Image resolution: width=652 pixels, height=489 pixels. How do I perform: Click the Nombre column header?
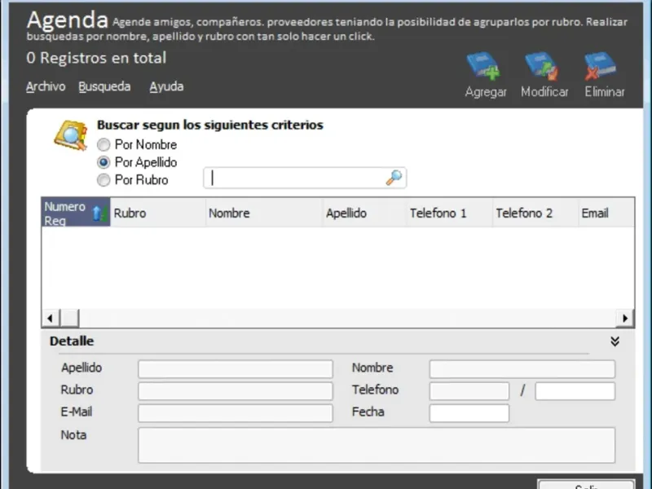264,213
